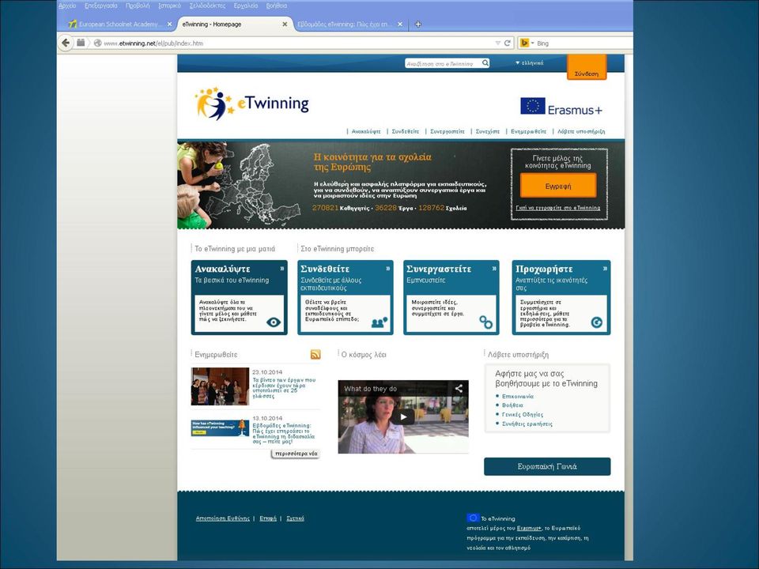
Task: Click the » arrow on the Προχωρήστε card
Action: tap(605, 269)
